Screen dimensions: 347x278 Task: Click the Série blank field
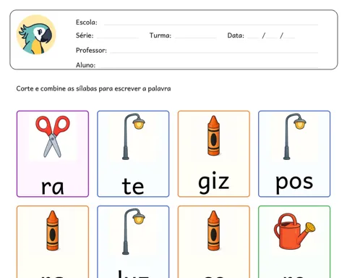pyautogui.click(x=118, y=36)
